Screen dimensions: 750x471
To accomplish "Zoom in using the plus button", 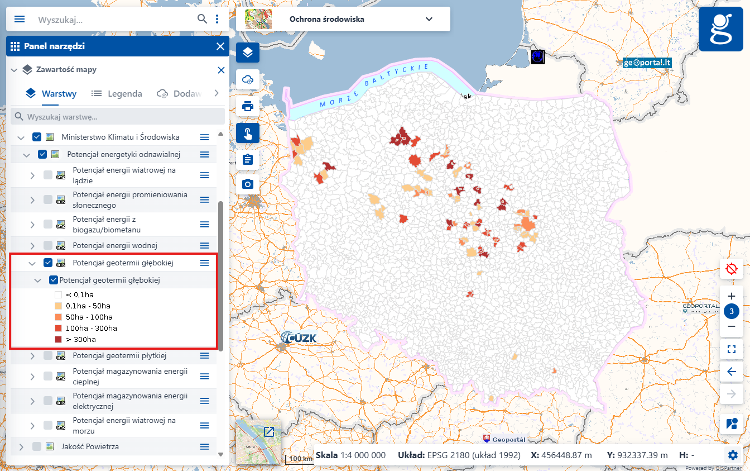I will [x=731, y=296].
